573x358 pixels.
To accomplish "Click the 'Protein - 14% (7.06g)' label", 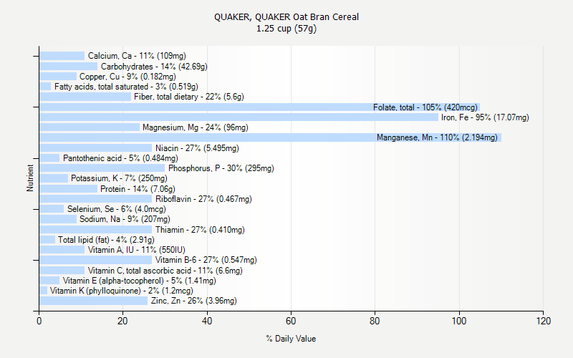I will pos(138,189).
